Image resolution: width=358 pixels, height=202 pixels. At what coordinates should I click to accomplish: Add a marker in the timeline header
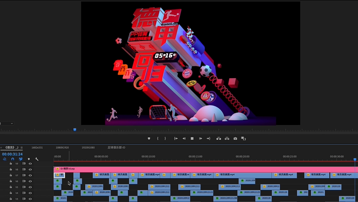[x=29, y=159]
